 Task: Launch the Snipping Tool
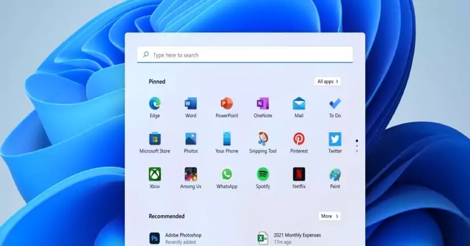pyautogui.click(x=262, y=140)
